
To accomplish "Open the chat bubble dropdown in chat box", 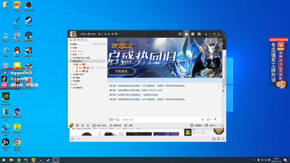I will point(209,120).
